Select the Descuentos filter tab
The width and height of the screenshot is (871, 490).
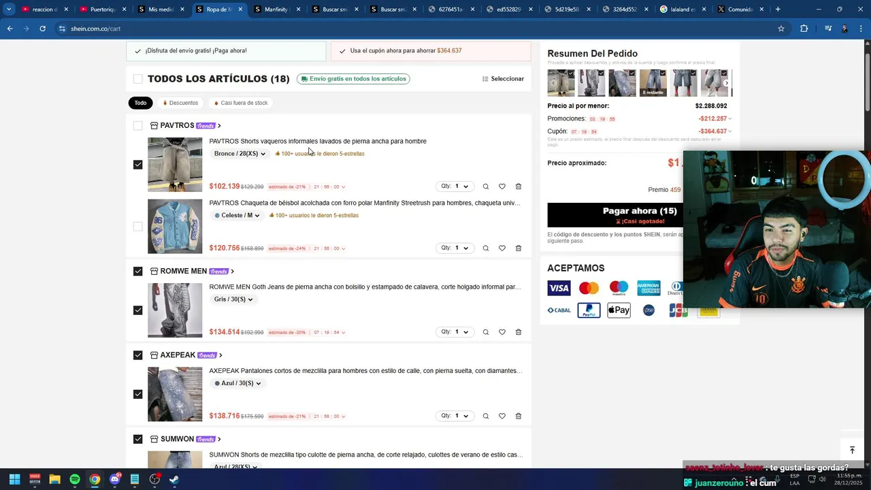point(180,103)
